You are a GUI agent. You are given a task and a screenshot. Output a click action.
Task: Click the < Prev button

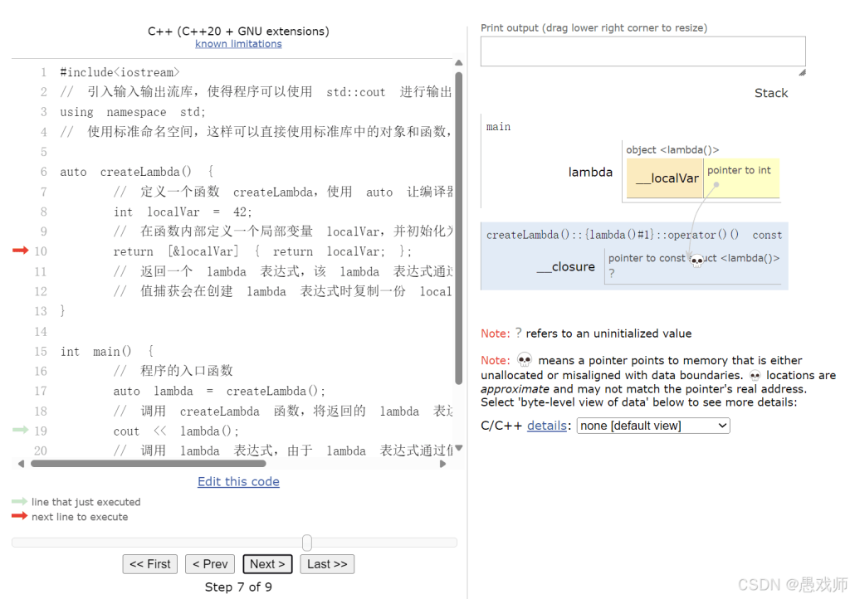210,563
